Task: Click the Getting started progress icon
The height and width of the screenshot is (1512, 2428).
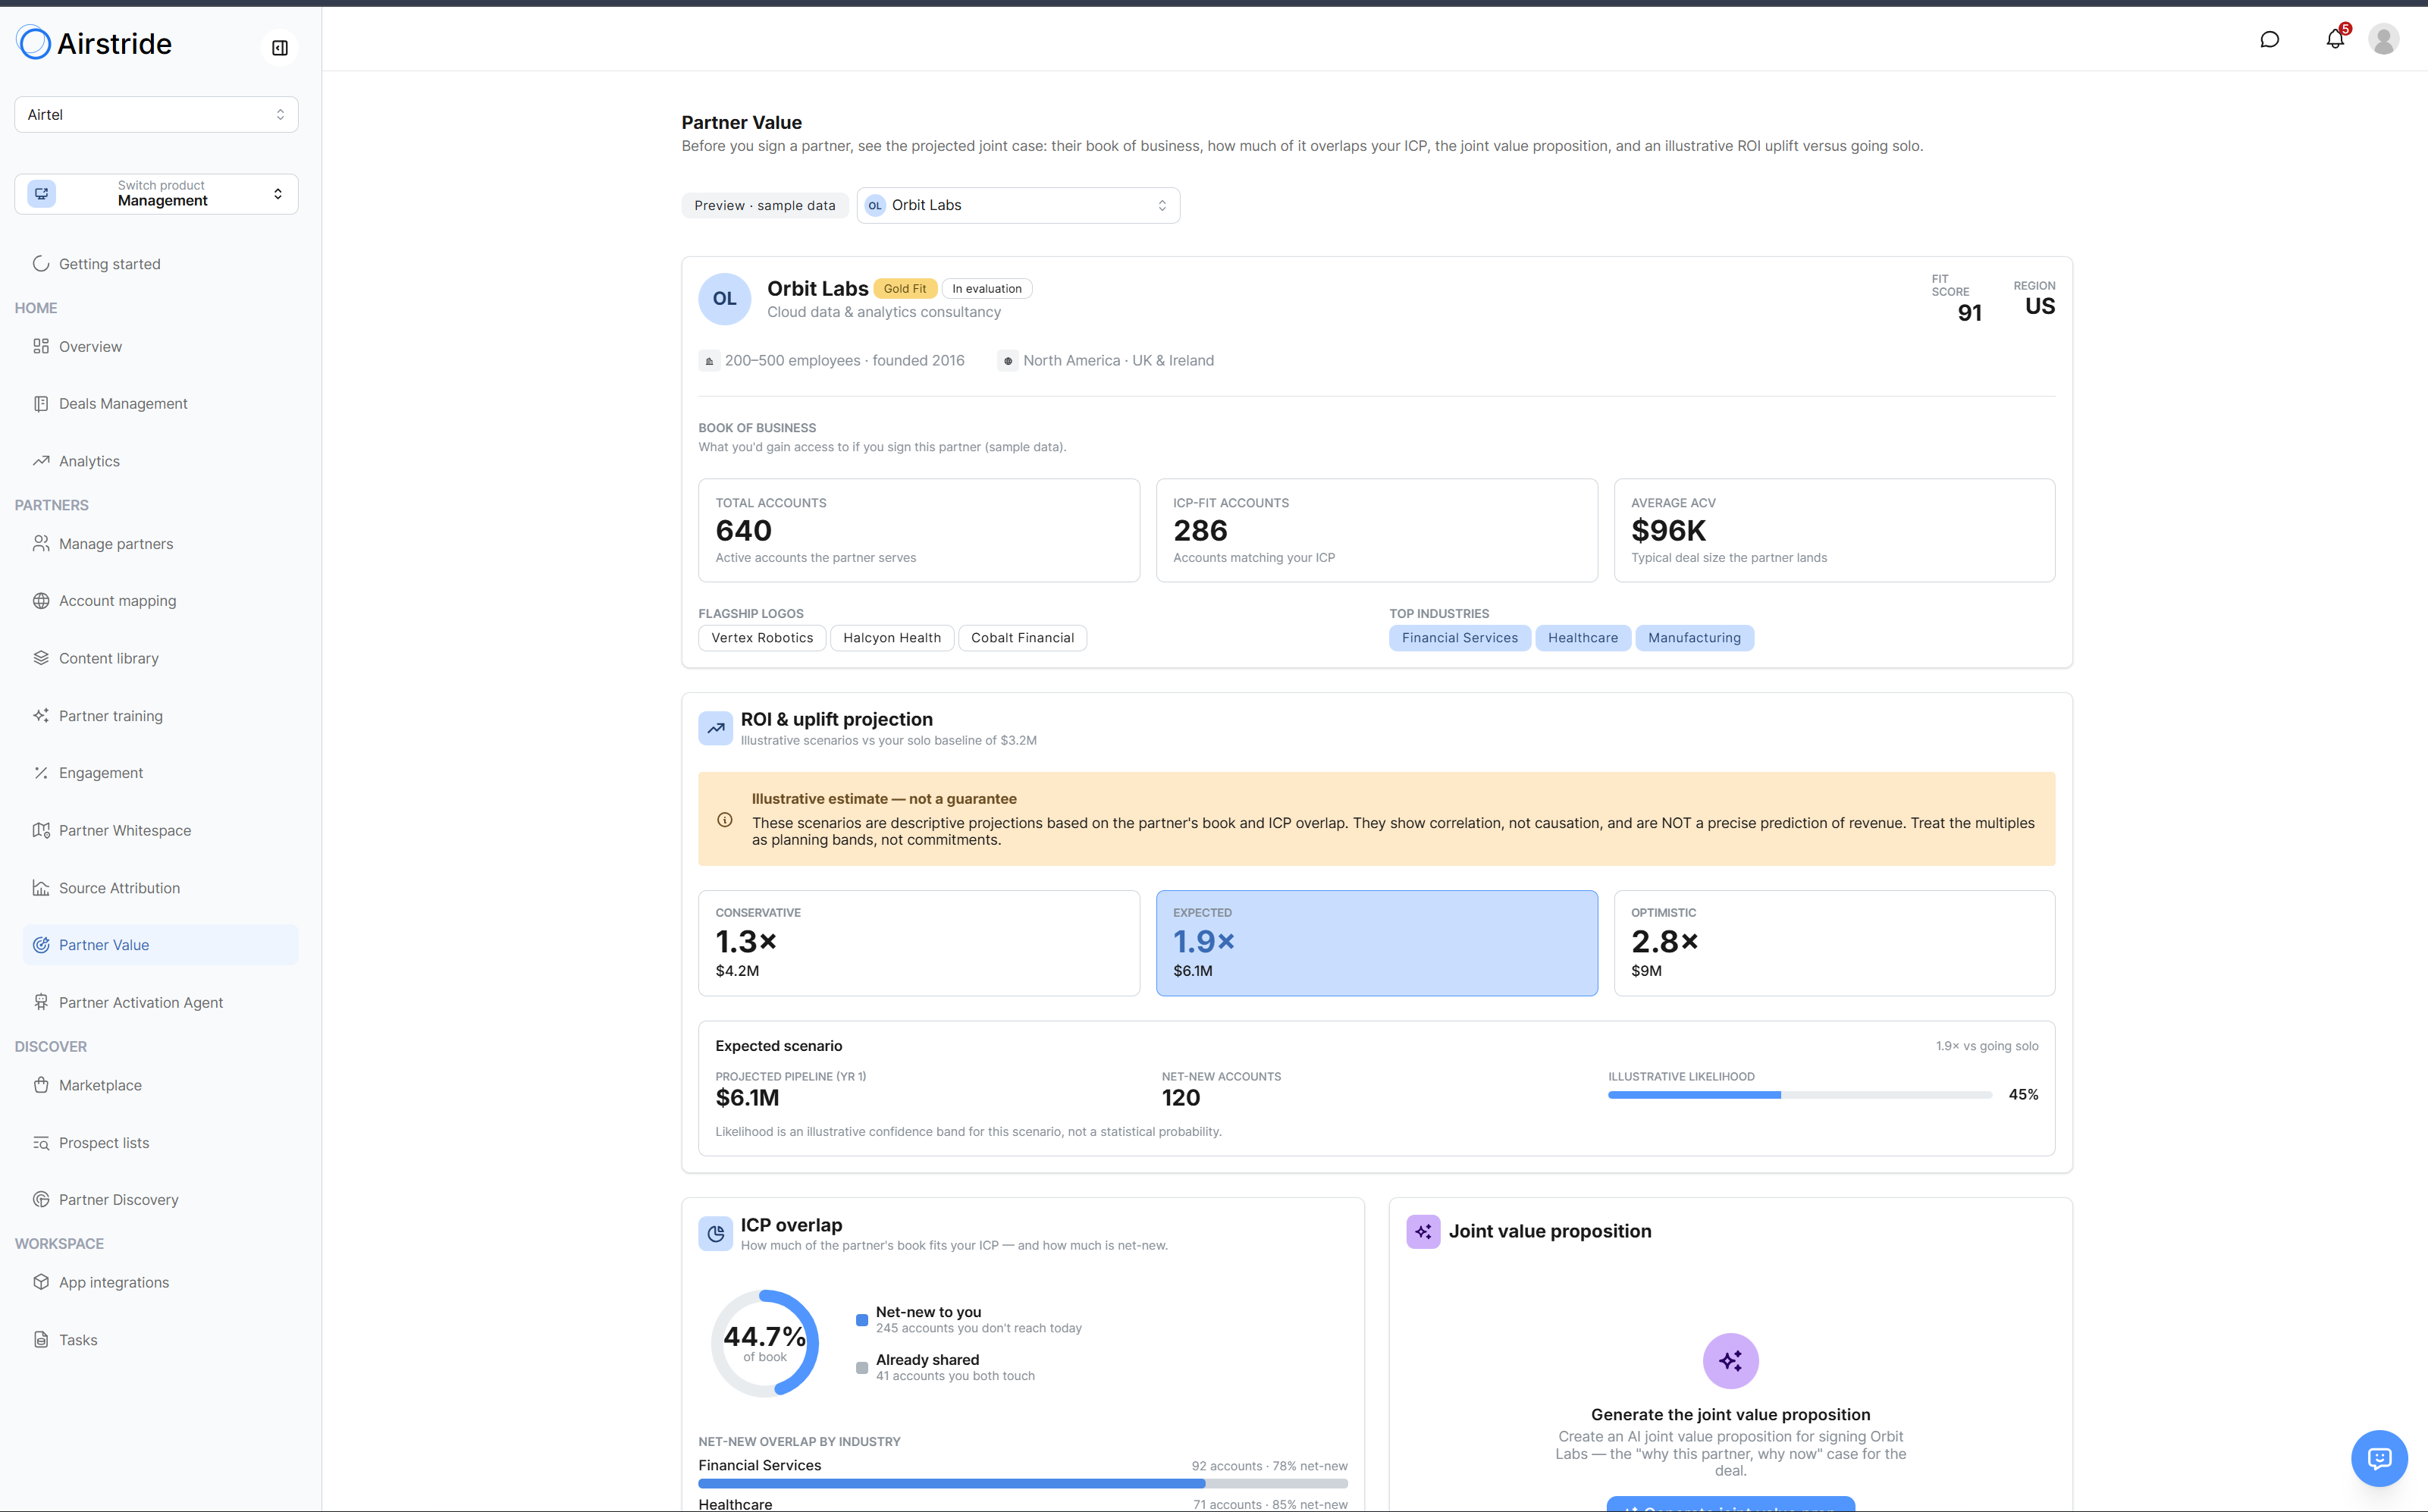Action: pos(41,264)
